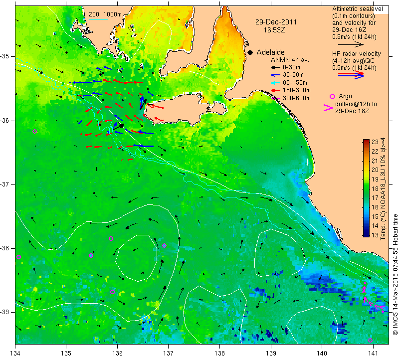Image resolution: width=399 pixels, height=359 pixels.
Task: Click the longitude 138 axis label
Action: coord(219,354)
